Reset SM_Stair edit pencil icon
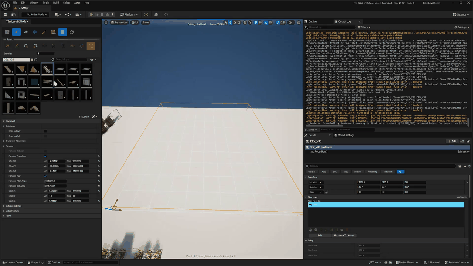 (x=93, y=117)
